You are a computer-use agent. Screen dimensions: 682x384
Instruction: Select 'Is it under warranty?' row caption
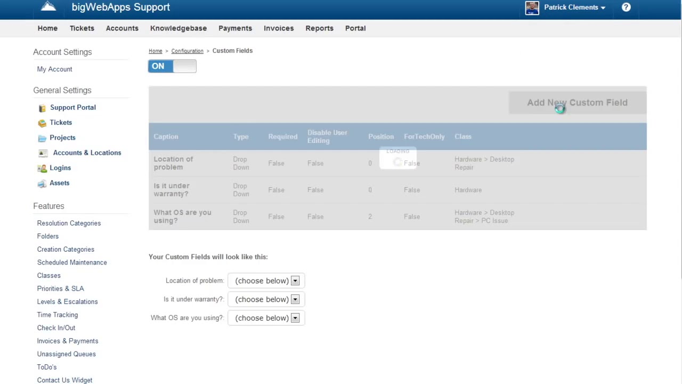click(x=172, y=190)
